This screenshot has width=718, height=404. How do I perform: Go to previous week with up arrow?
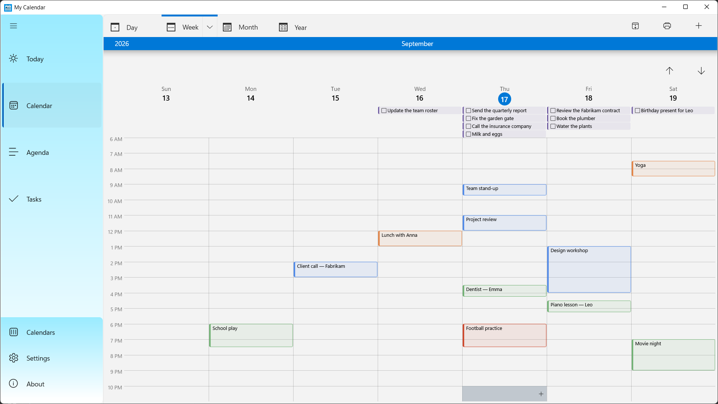tap(669, 71)
